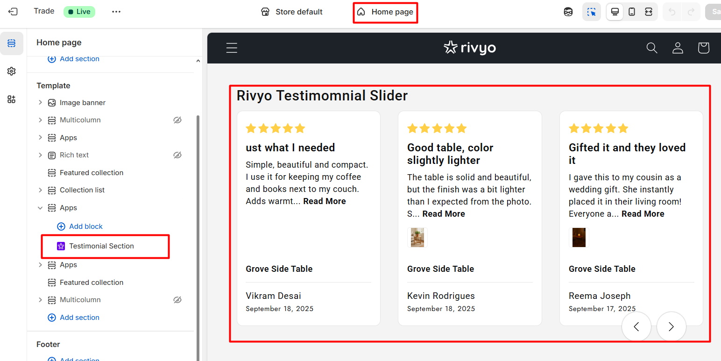Image resolution: width=721 pixels, height=361 pixels.
Task: Toggle the section selection inspector tool
Action: click(x=592, y=12)
